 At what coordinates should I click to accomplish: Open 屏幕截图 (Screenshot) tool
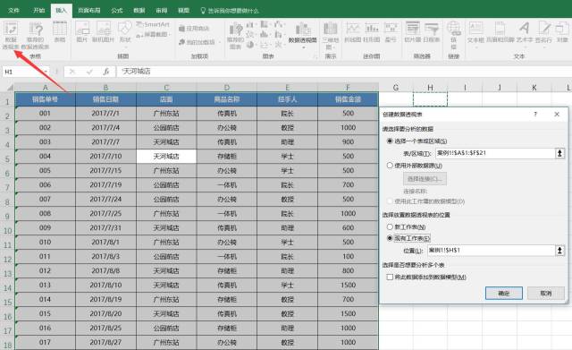(x=153, y=34)
